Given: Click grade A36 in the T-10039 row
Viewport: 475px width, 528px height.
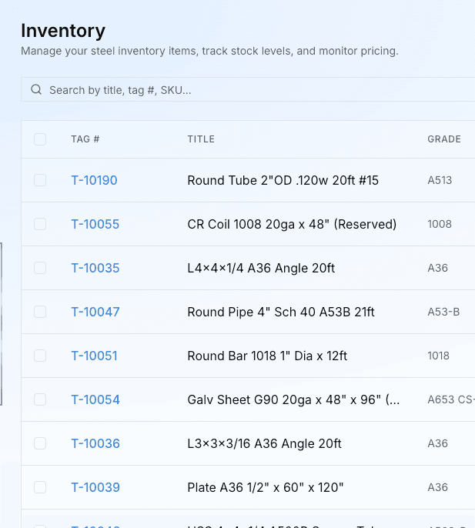Looking at the screenshot, I should (437, 487).
